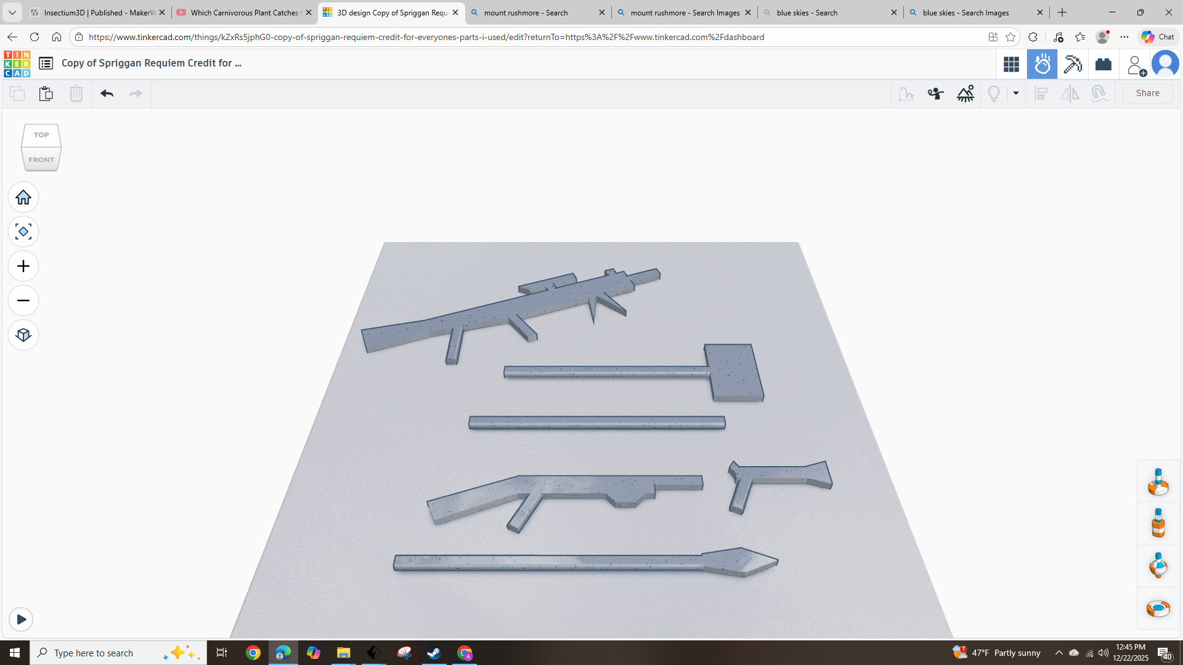Expand the tab search dropdown chevron
The image size is (1183, 665).
pyautogui.click(x=12, y=12)
